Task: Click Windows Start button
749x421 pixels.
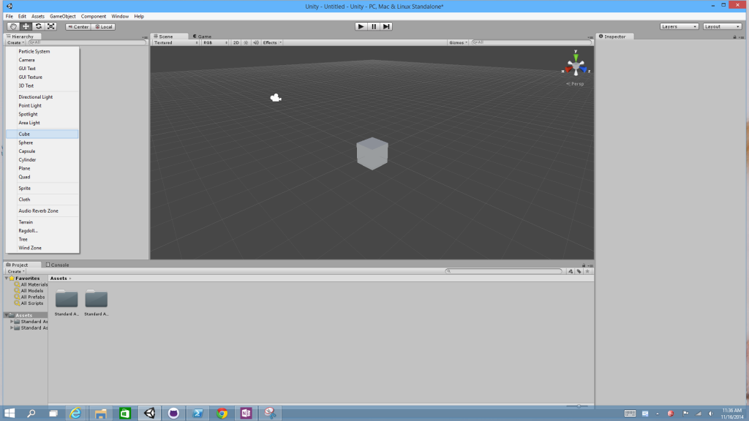Action: pyautogui.click(x=10, y=414)
